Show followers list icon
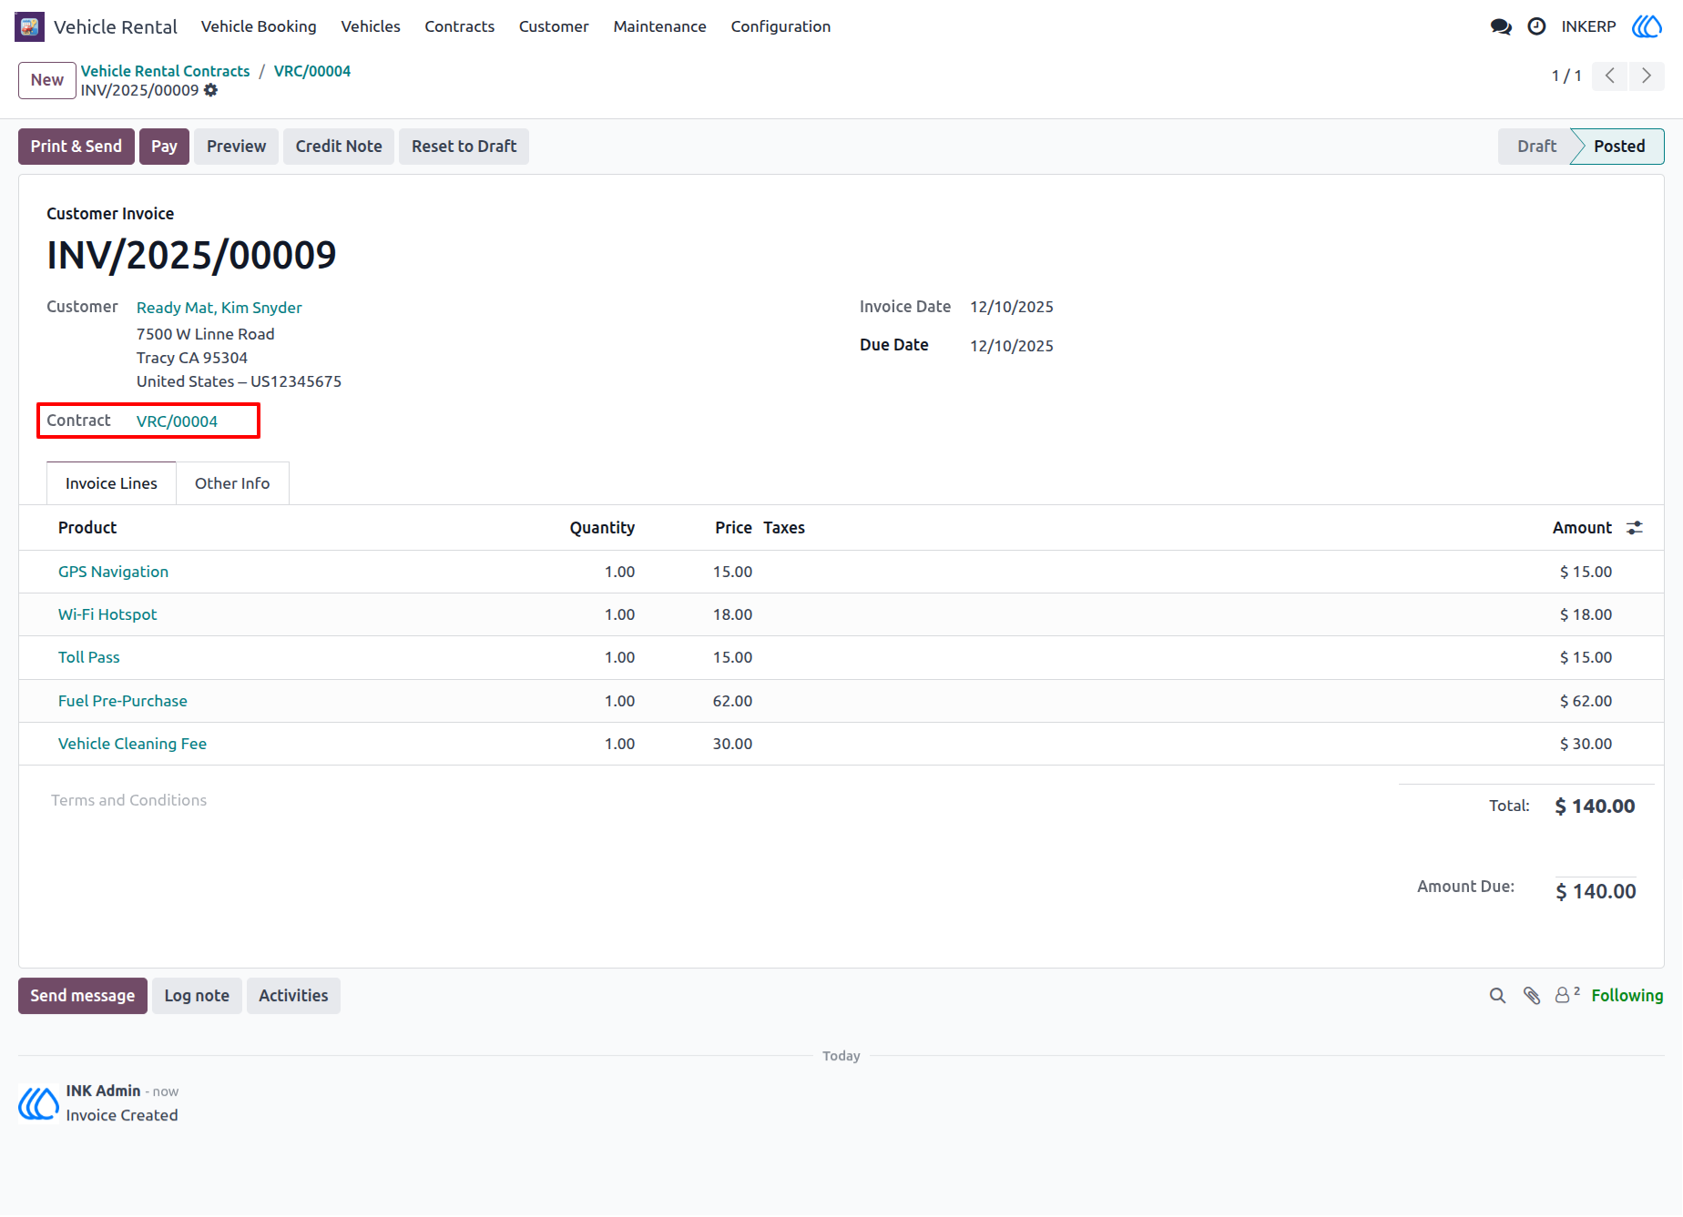This screenshot has width=1683, height=1217. [x=1566, y=995]
